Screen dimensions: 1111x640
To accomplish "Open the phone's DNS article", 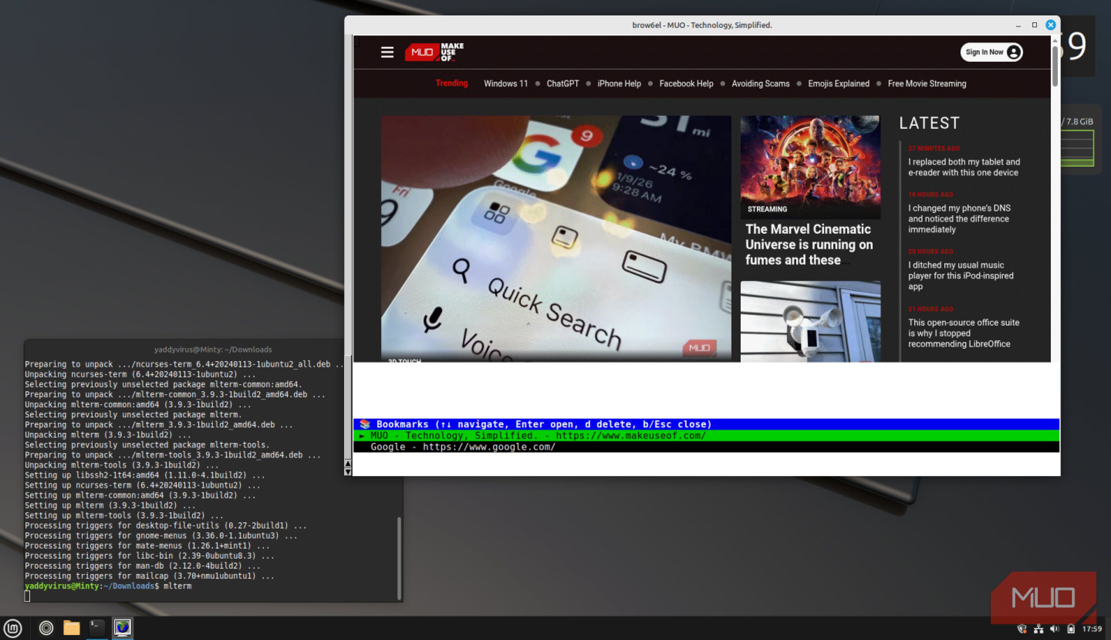I will click(x=959, y=218).
